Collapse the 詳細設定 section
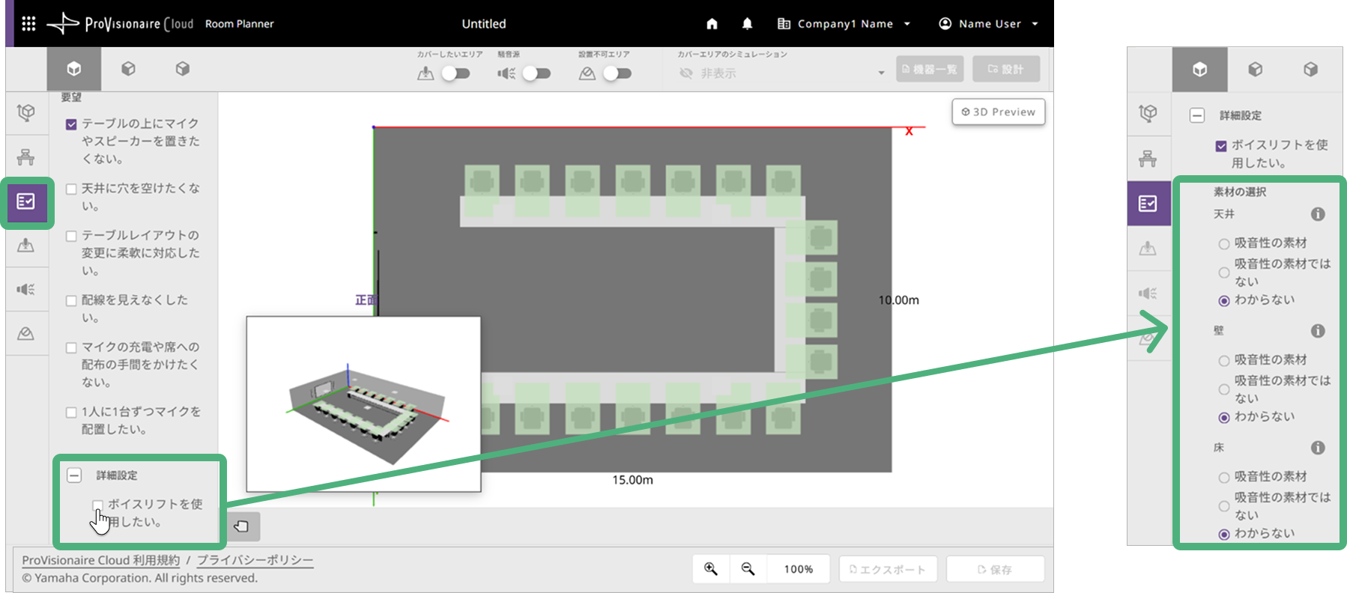Screen dimensions: 1347x593 (74, 475)
